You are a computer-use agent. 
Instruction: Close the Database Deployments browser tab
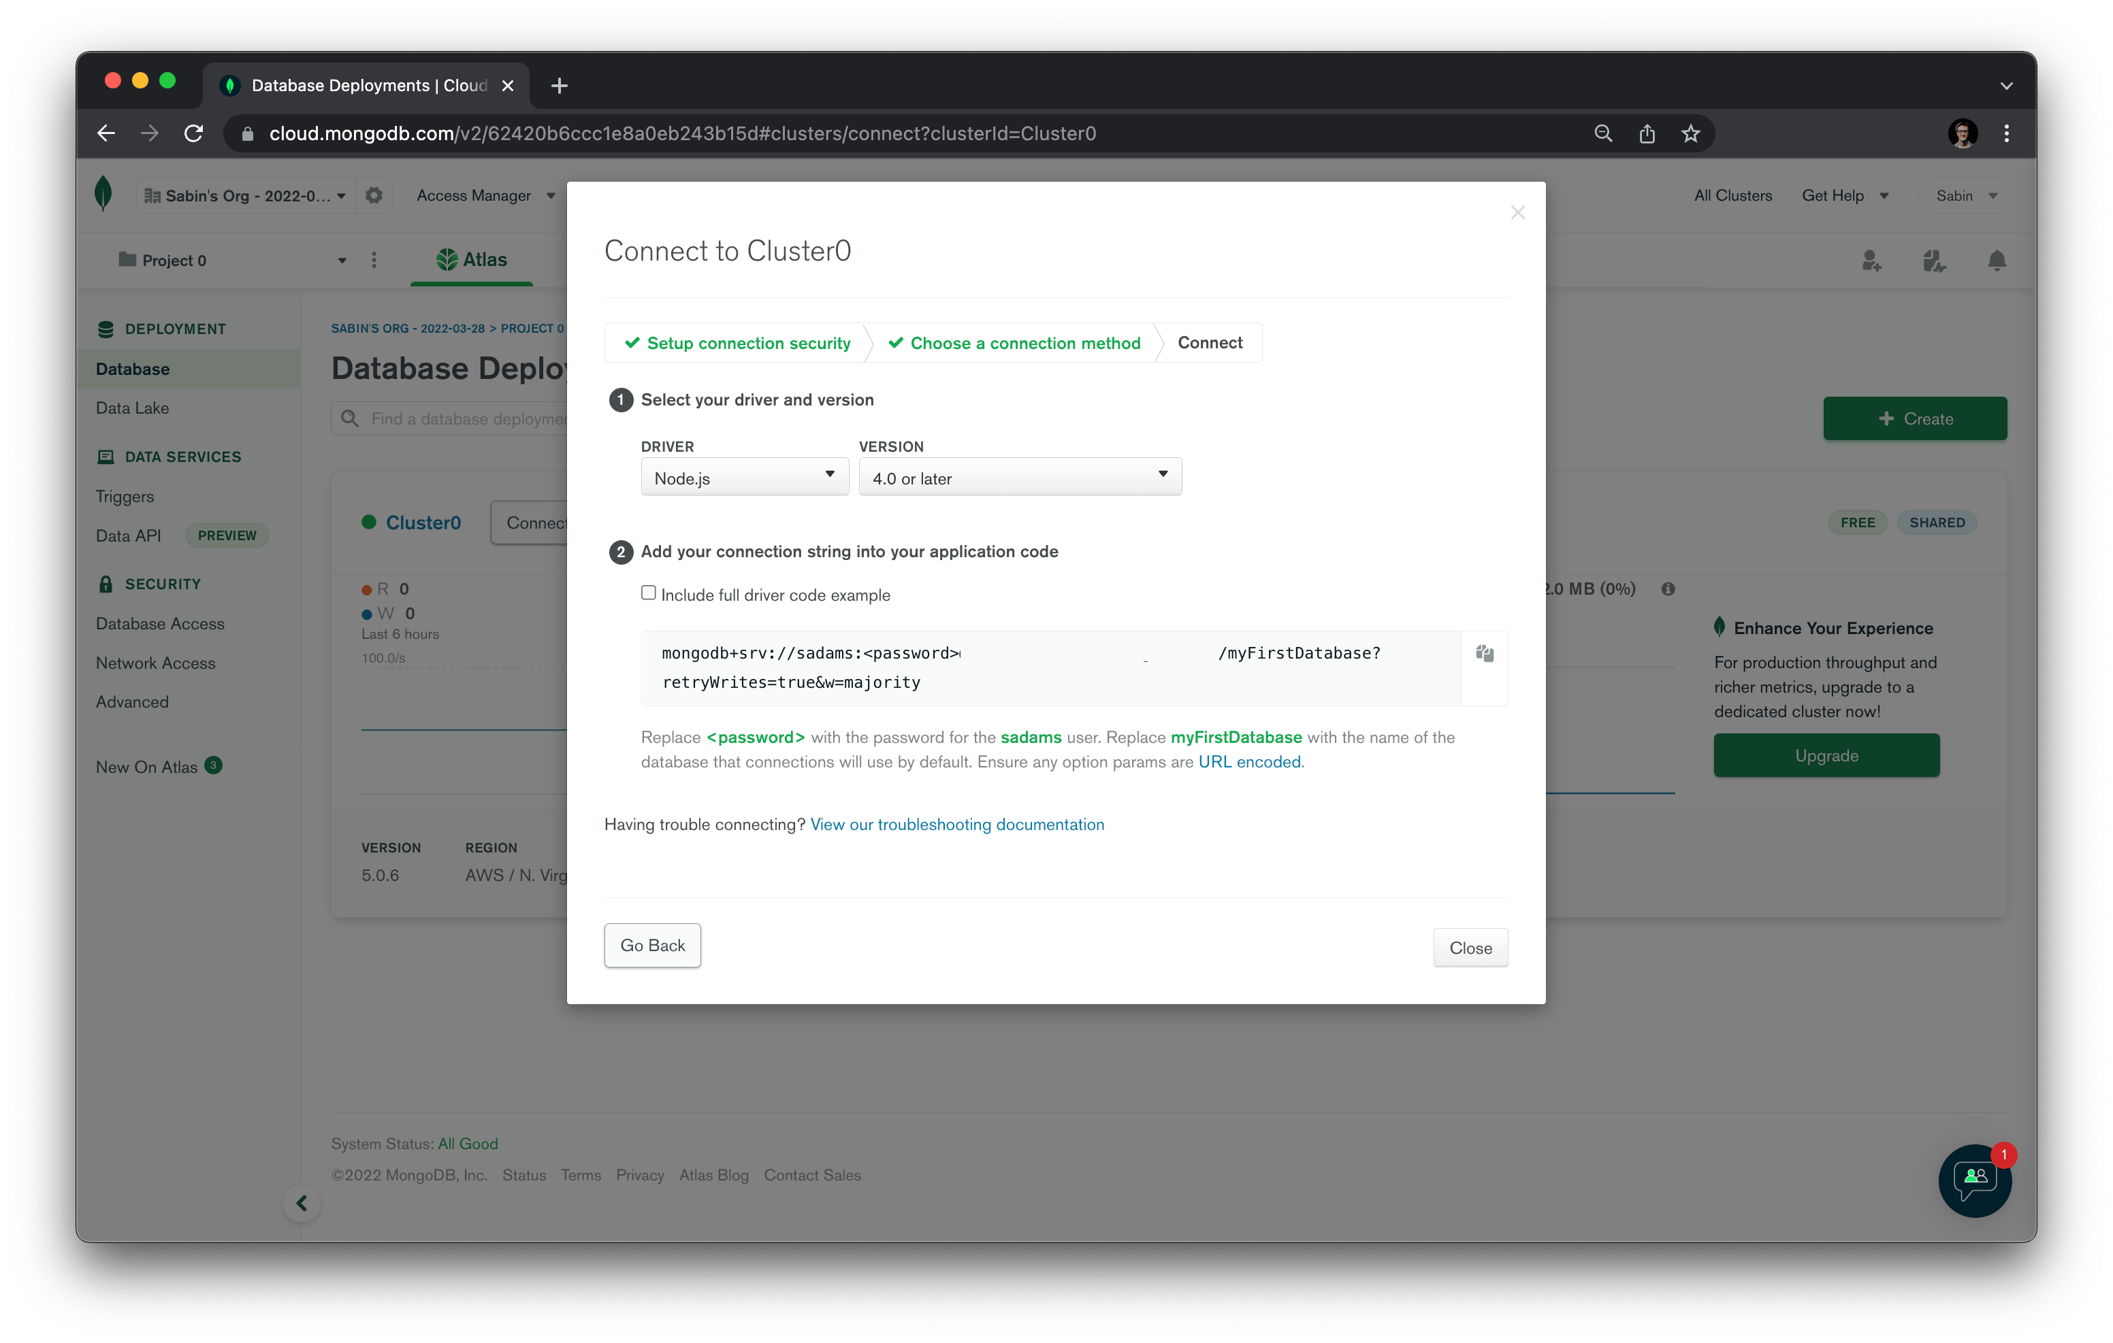[x=507, y=85]
